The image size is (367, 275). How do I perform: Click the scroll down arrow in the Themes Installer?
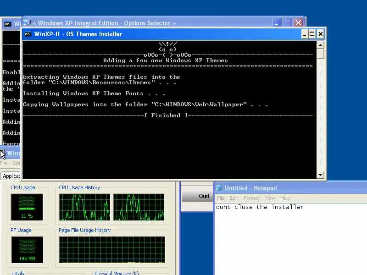(320, 175)
